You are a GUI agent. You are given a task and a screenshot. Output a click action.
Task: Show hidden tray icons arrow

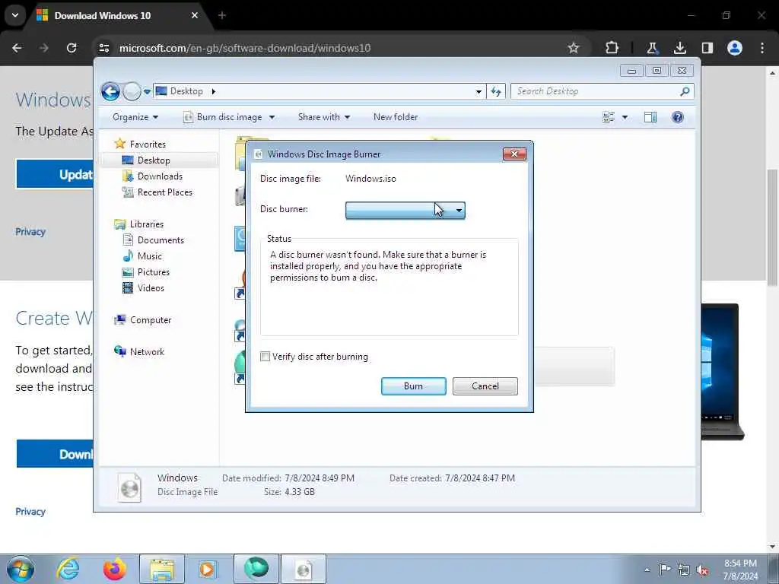[647, 570]
